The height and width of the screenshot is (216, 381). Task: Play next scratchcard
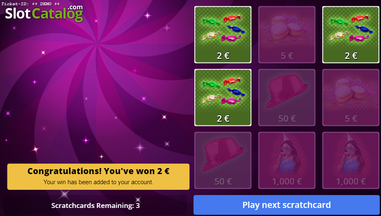(286, 205)
